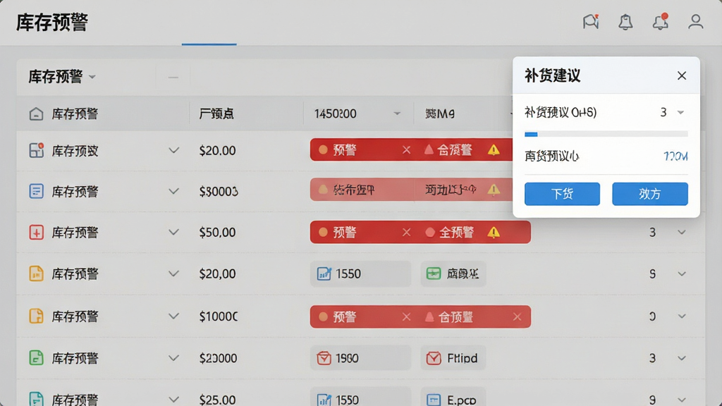Click the replenishment progress bar
The height and width of the screenshot is (406, 722).
click(606, 135)
